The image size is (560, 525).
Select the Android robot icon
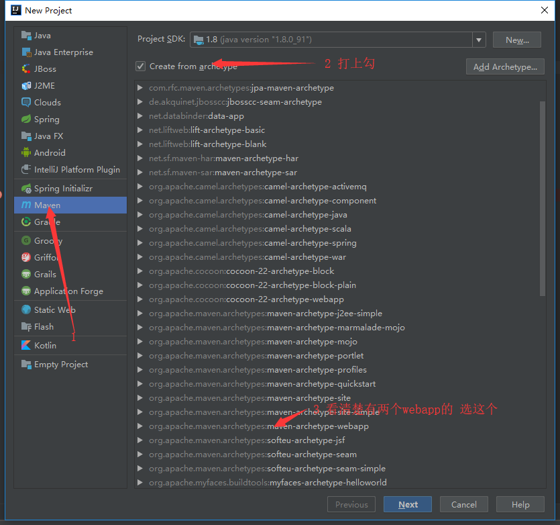(x=26, y=152)
